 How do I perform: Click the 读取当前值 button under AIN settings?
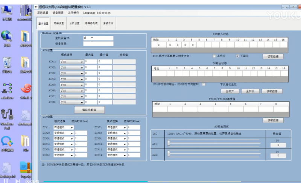click(x=89, y=110)
